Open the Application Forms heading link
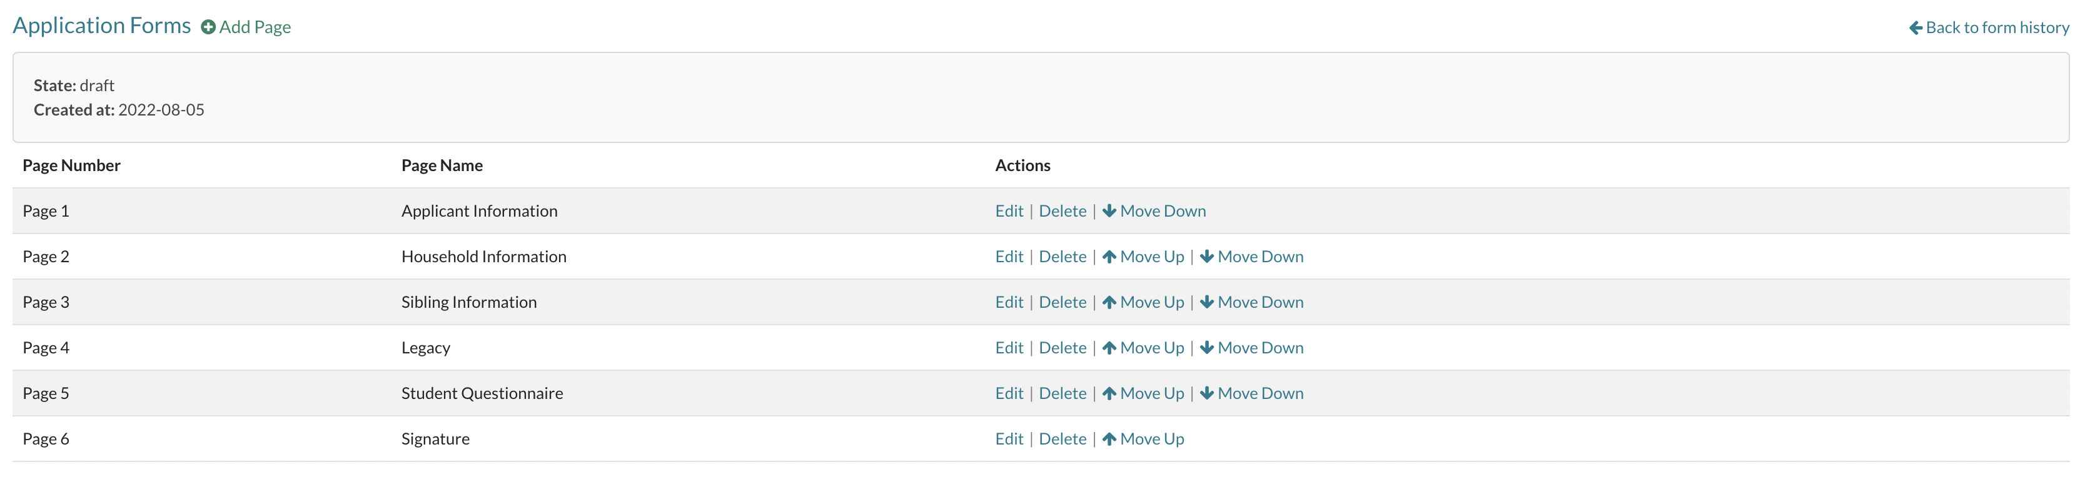The image size is (2090, 477). click(101, 26)
